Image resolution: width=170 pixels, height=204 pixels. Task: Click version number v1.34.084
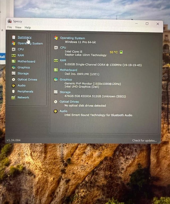pyautogui.click(x=14, y=140)
